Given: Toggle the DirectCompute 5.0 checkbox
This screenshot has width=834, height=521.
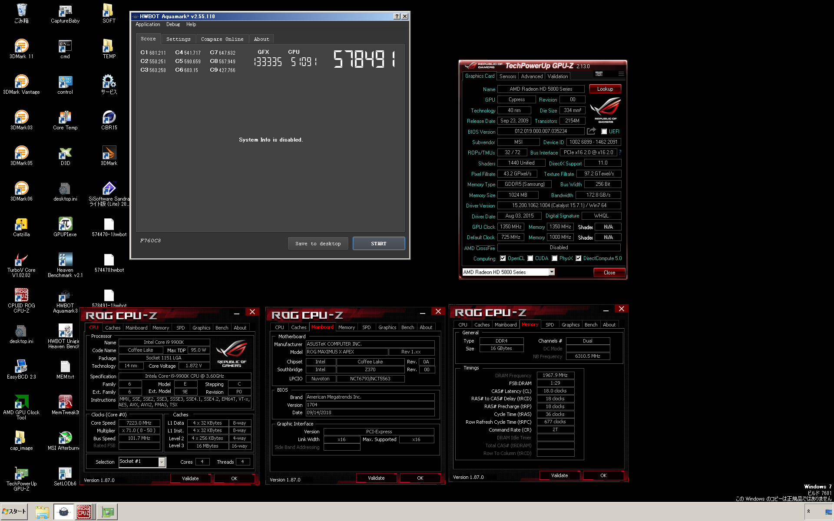Looking at the screenshot, I should click(579, 258).
